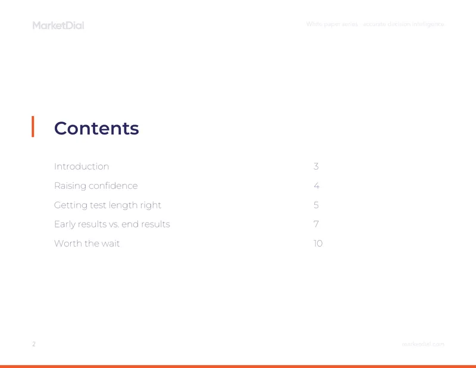Click the 'White paper series' header text
476x368 pixels.
[x=332, y=24]
